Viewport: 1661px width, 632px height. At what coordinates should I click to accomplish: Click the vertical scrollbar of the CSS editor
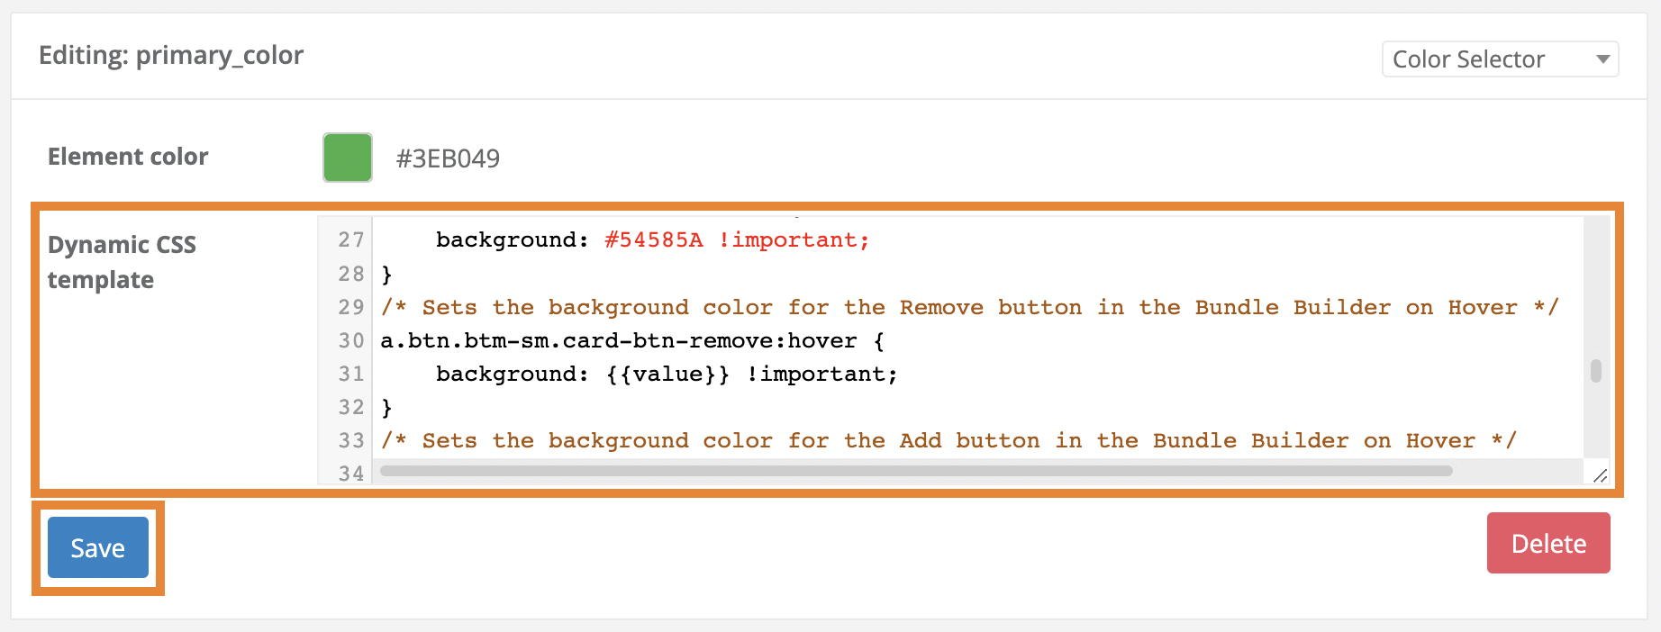pyautogui.click(x=1594, y=371)
